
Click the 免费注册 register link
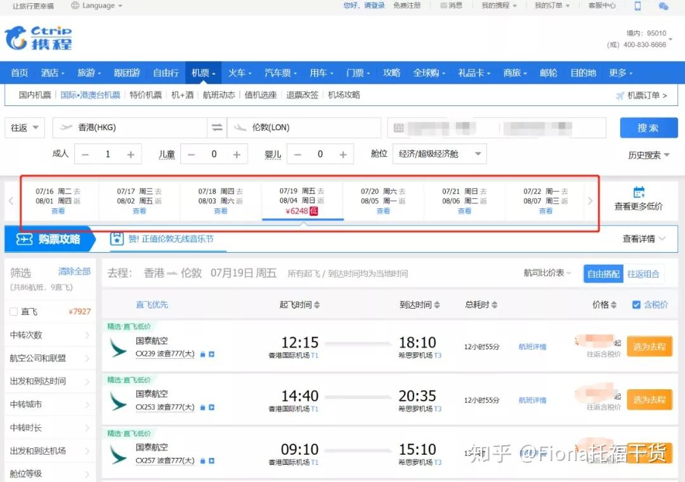pyautogui.click(x=407, y=5)
